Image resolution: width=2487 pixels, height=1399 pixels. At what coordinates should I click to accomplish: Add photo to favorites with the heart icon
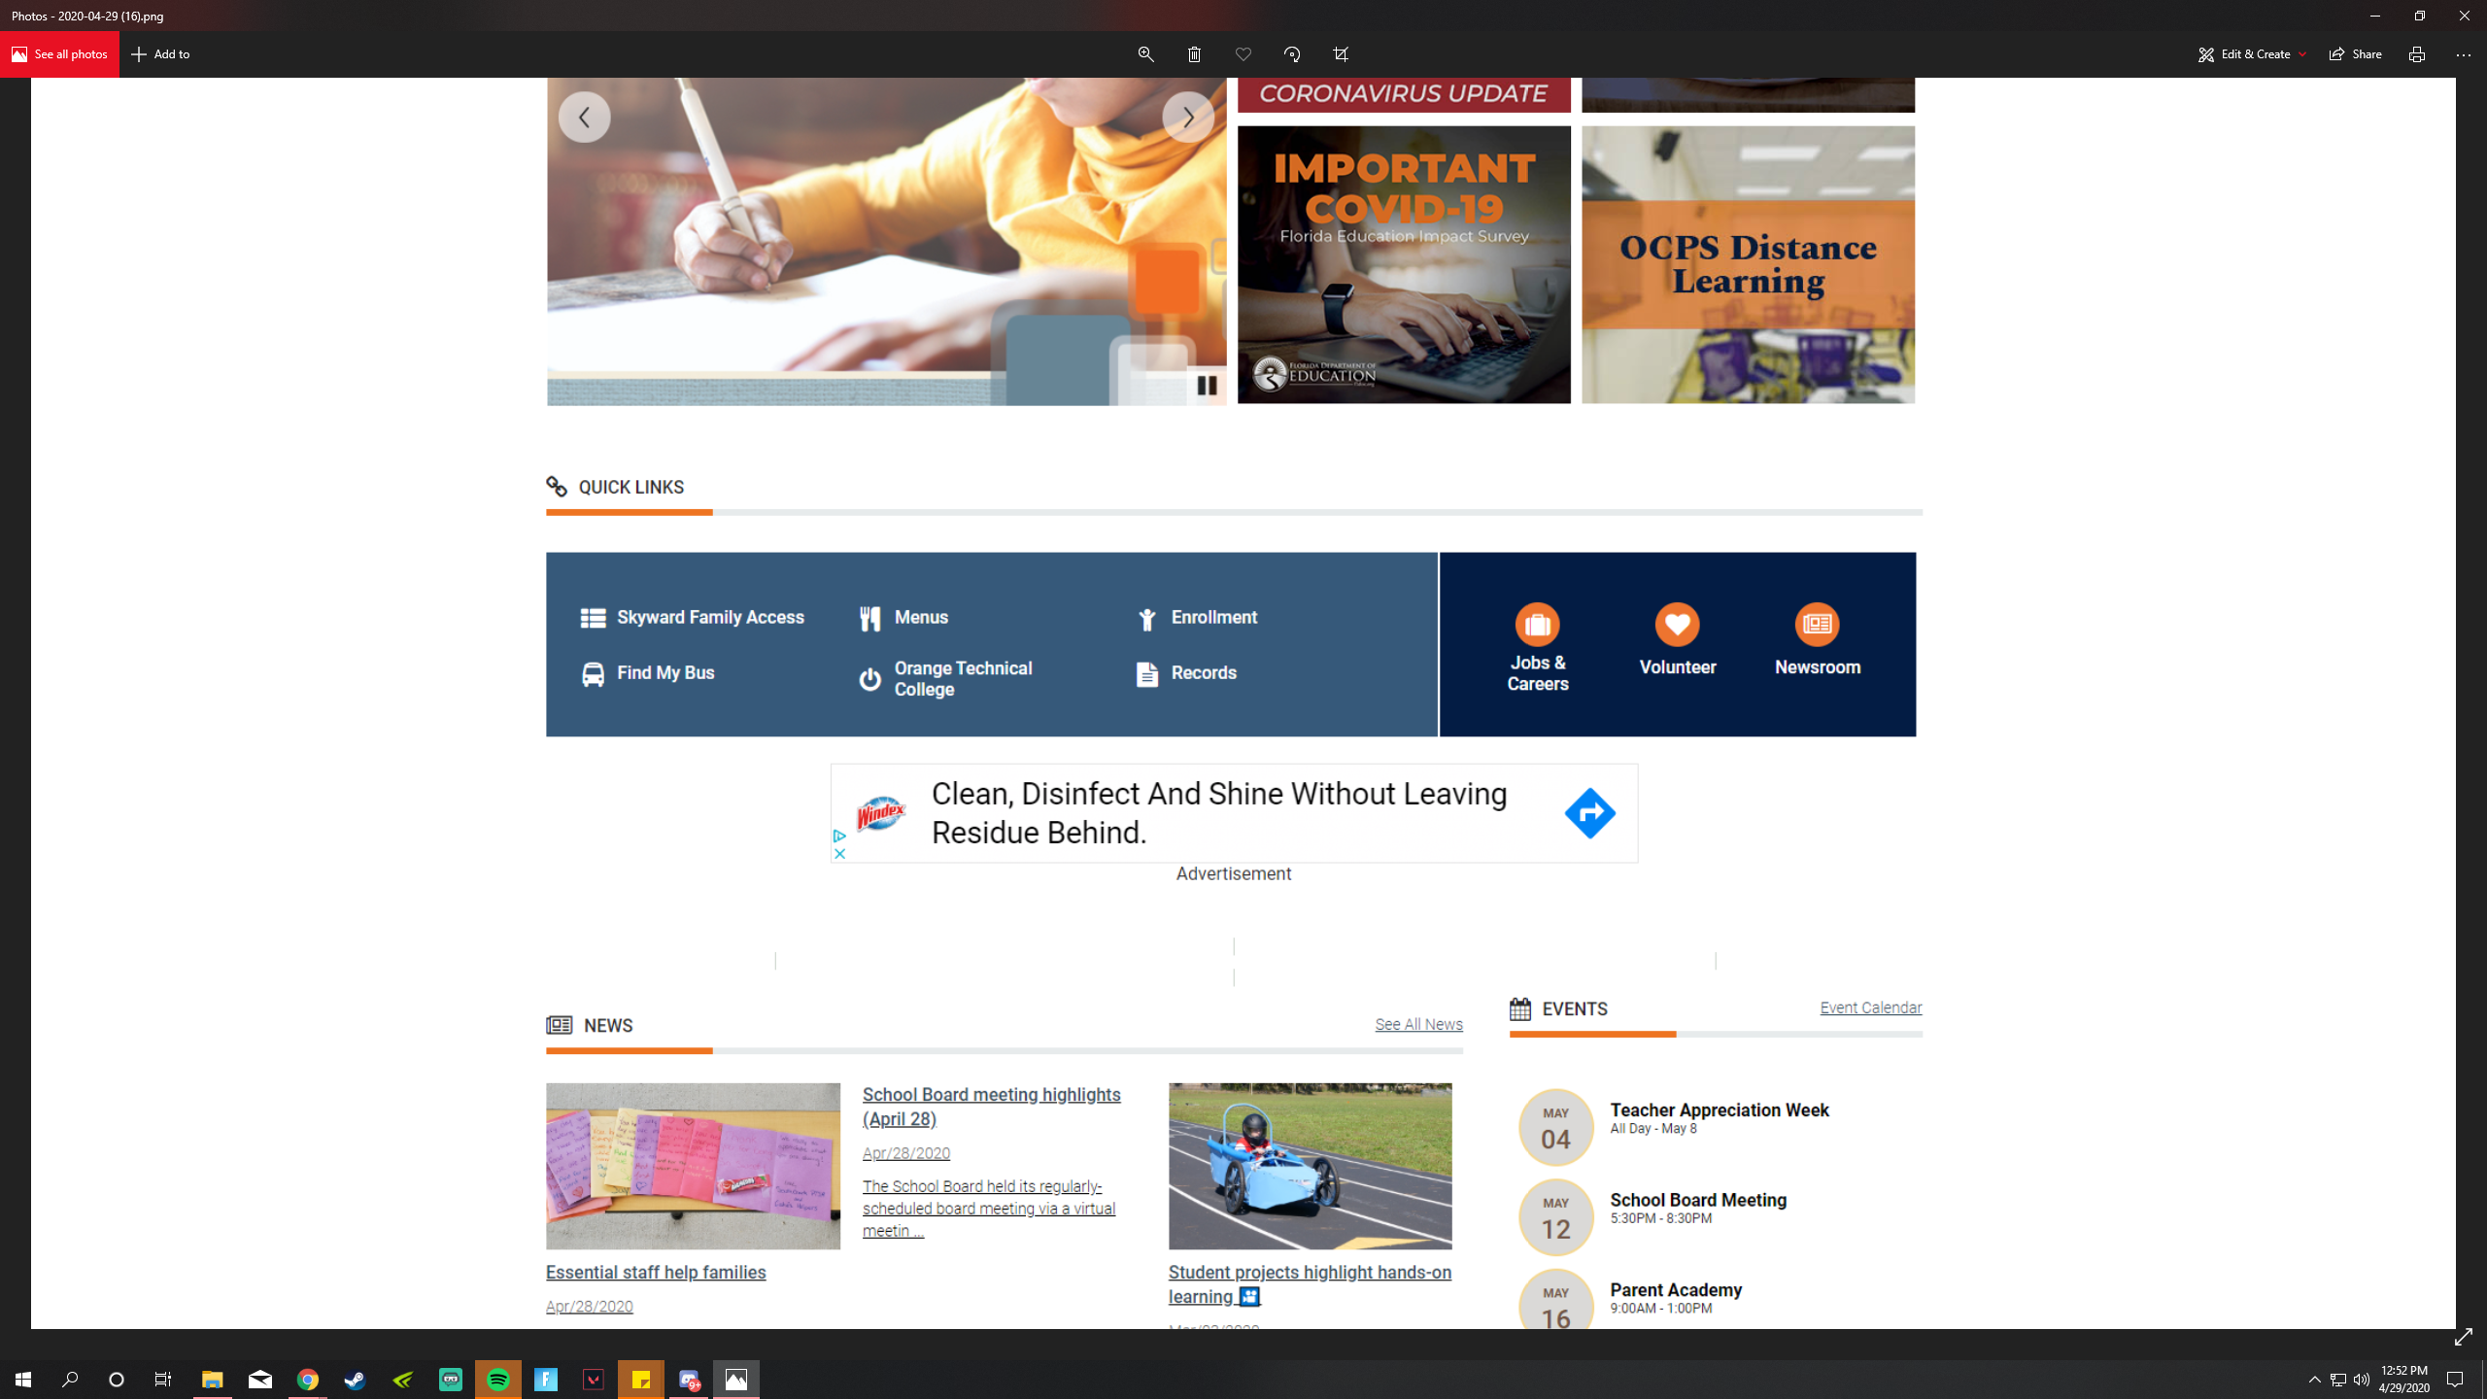tap(1243, 54)
